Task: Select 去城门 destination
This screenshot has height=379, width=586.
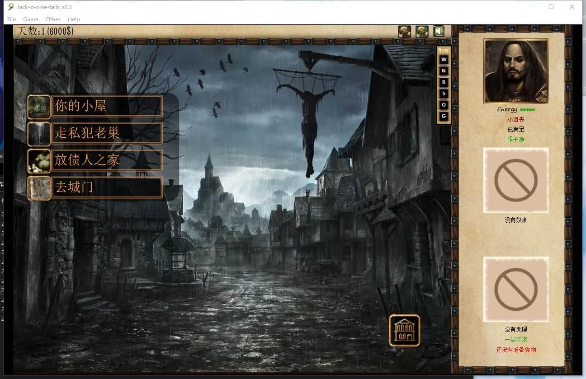Action: tap(107, 187)
